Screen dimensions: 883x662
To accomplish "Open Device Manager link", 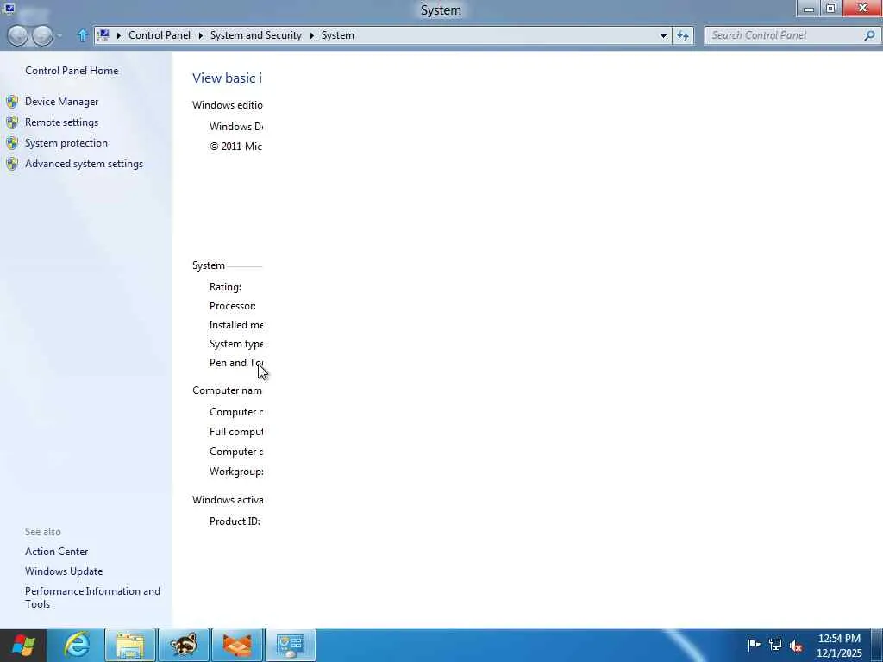I will (x=62, y=102).
